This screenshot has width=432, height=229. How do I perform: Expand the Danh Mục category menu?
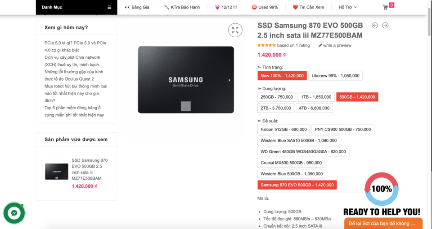pos(76,8)
